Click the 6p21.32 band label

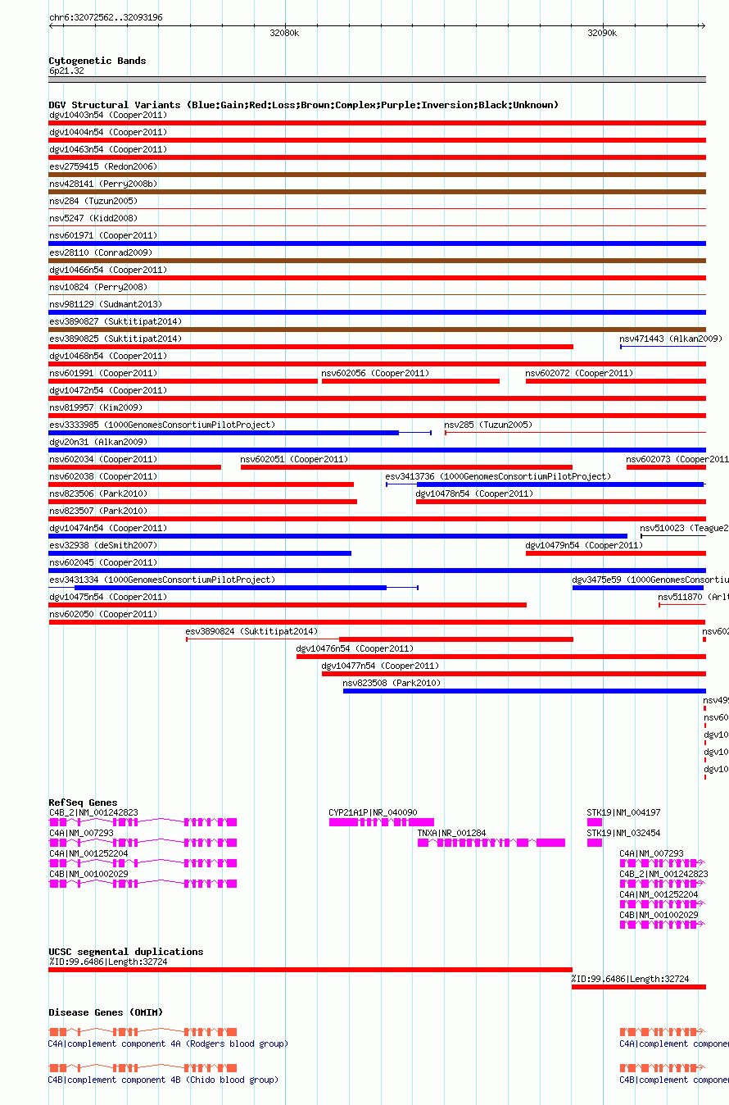click(x=66, y=70)
